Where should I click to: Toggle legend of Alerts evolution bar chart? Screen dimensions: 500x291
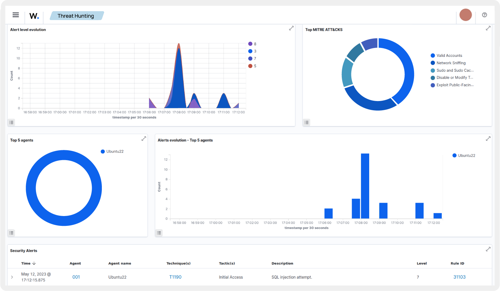pyautogui.click(x=159, y=233)
